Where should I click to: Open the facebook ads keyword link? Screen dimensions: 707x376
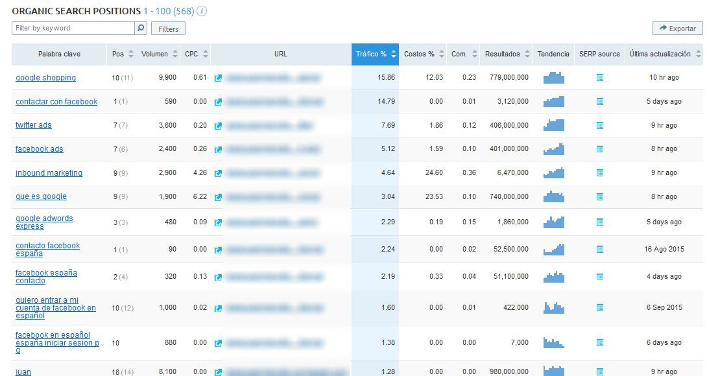39,148
